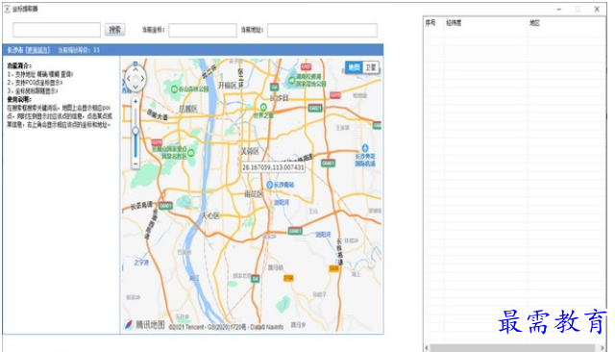Click the 经纬度 column header
The height and width of the screenshot is (352, 615).
(x=454, y=23)
